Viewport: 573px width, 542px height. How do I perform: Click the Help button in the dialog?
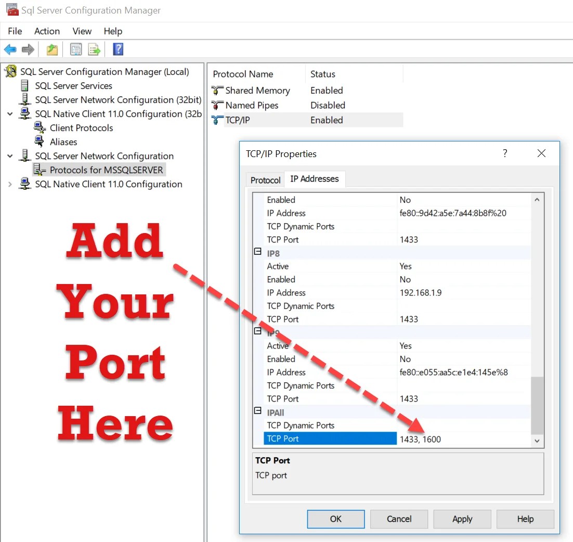[x=526, y=519]
